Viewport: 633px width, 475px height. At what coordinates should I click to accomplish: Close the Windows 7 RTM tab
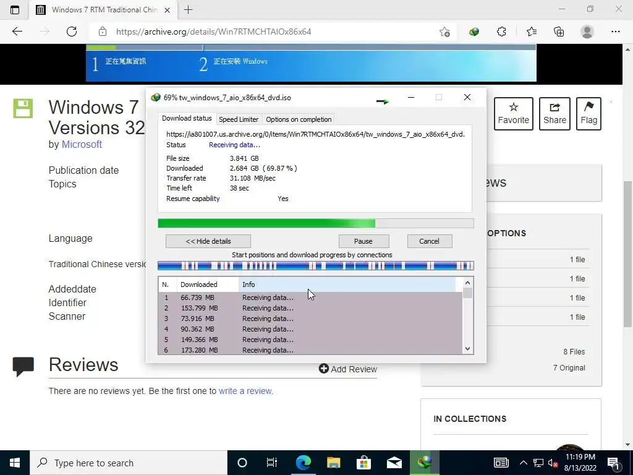167,10
